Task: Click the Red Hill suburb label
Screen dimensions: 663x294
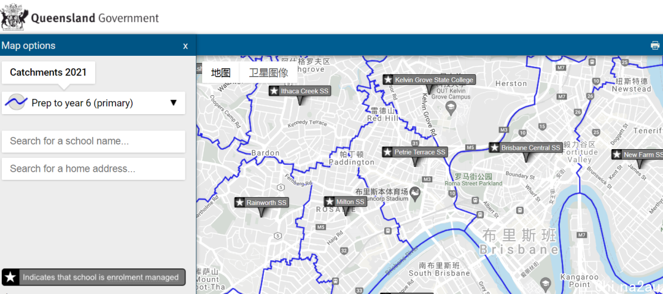Action: pos(382,115)
